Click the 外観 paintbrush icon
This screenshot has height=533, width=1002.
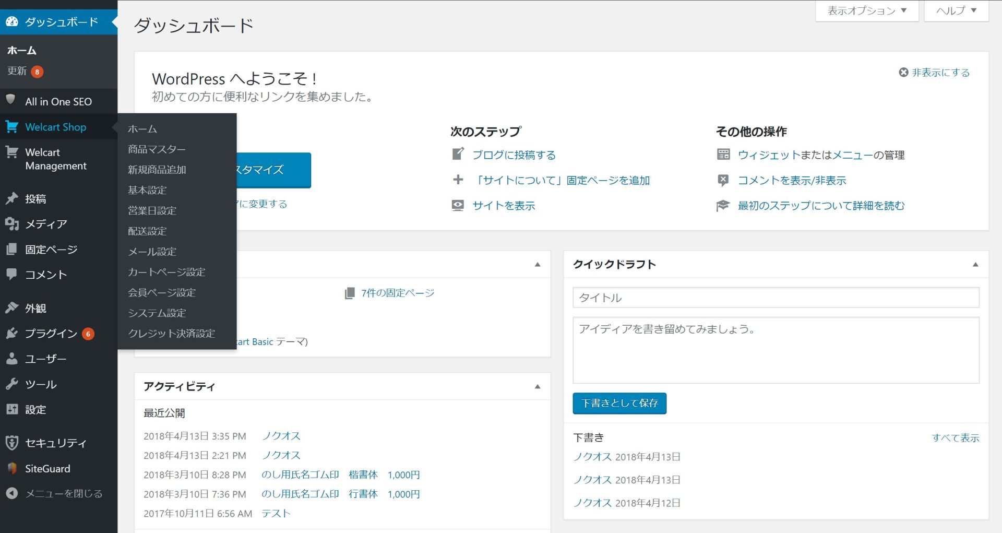[x=11, y=307]
